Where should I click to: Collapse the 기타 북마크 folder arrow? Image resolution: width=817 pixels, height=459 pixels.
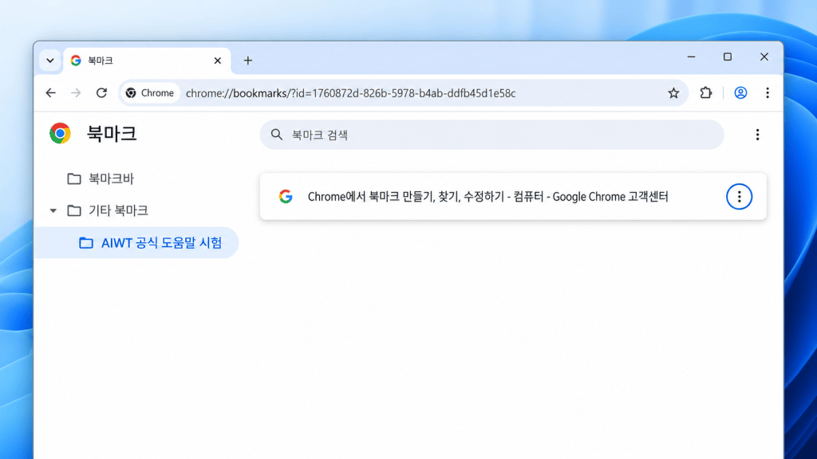click(x=53, y=210)
